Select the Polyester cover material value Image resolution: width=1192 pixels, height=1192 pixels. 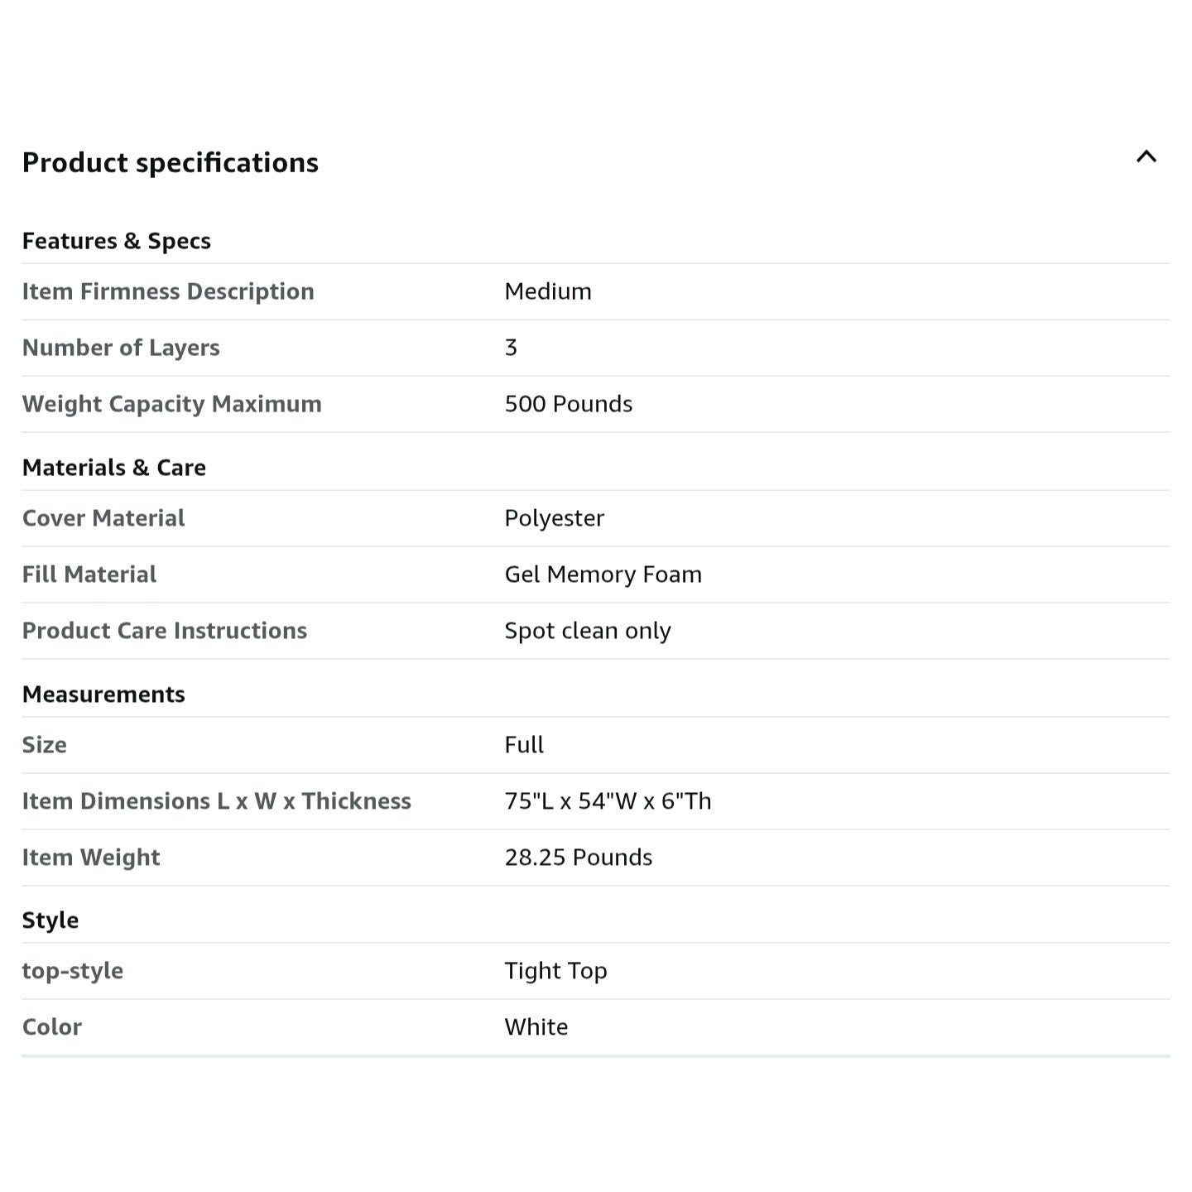555,518
